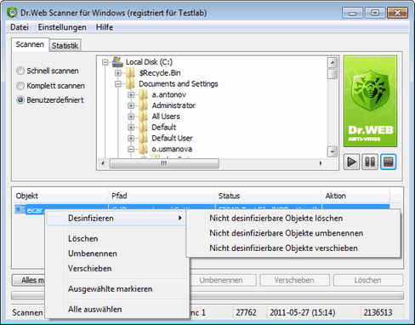This screenshot has width=415, height=325.
Task: Choose Alle auswählen in context menu
Action: tap(94, 310)
